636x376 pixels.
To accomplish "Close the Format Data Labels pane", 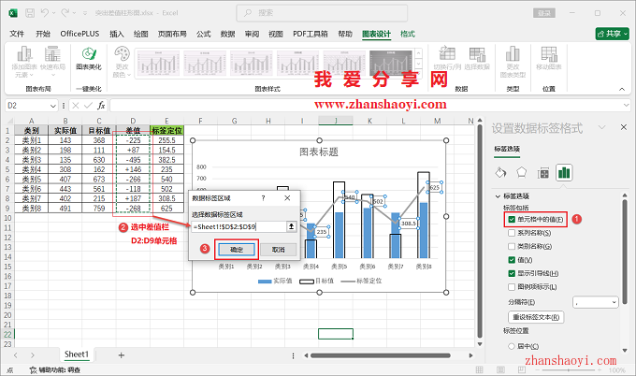I will (624, 127).
